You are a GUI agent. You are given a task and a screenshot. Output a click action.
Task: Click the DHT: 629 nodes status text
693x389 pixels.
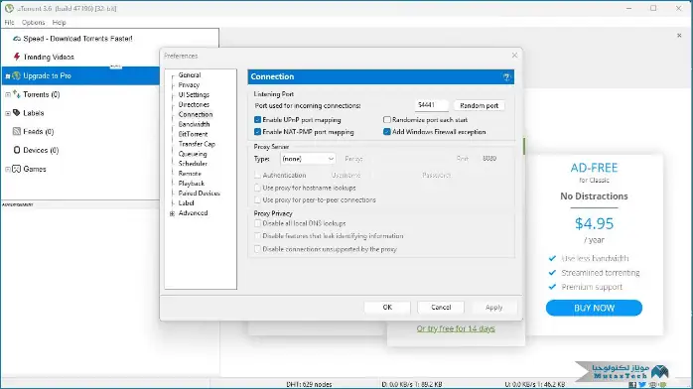coord(309,384)
